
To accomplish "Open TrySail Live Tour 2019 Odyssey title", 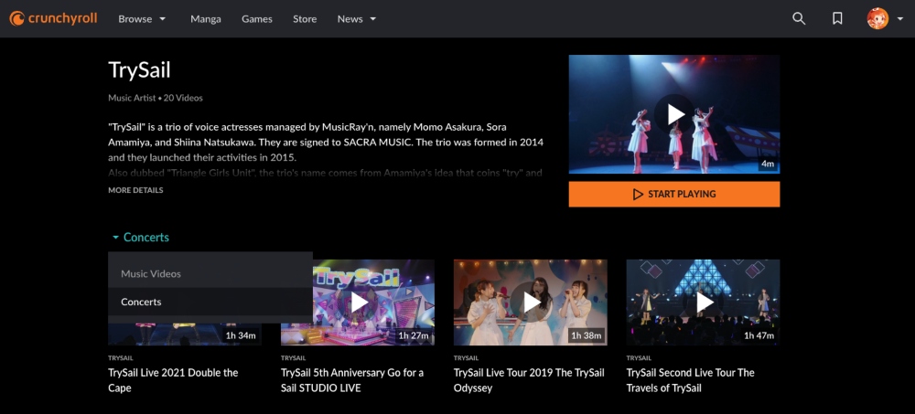I will pos(529,380).
